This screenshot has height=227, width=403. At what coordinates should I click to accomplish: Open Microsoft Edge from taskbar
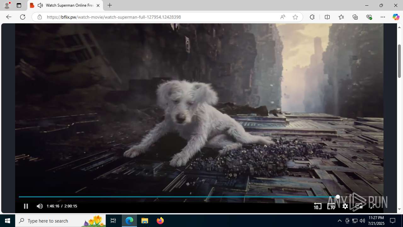129,221
